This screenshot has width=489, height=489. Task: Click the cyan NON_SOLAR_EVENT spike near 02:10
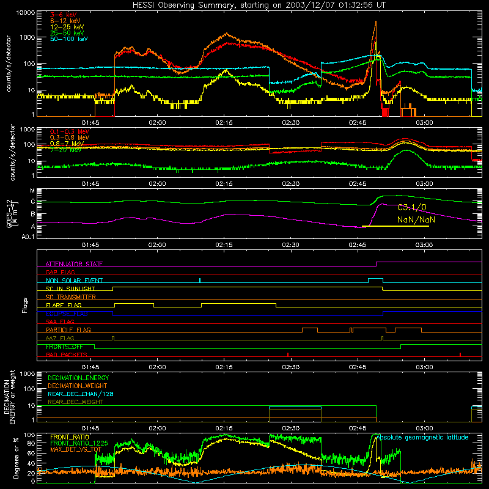(x=200, y=281)
